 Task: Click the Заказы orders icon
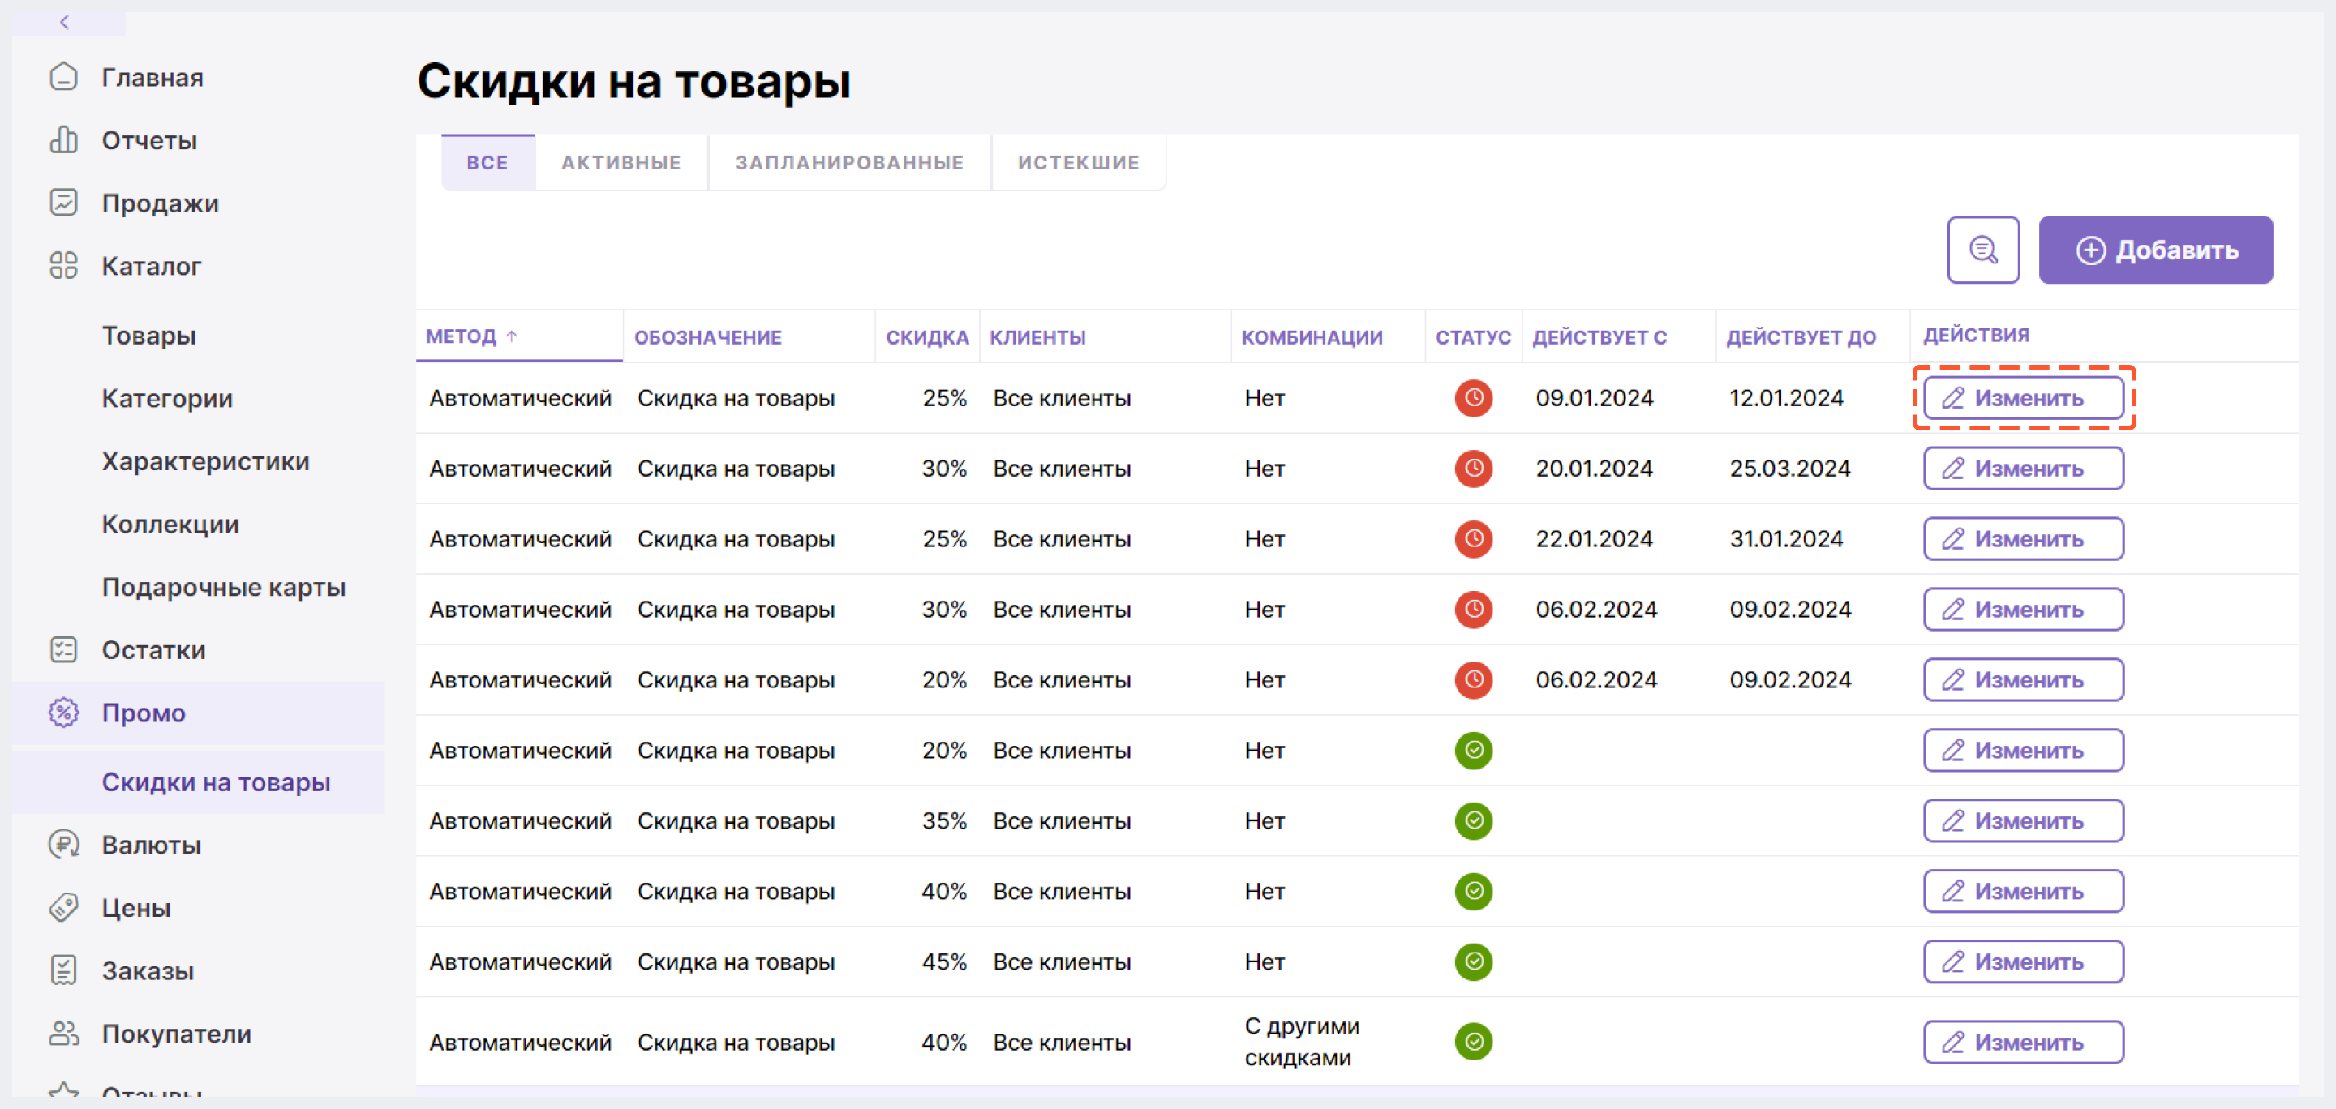point(63,970)
